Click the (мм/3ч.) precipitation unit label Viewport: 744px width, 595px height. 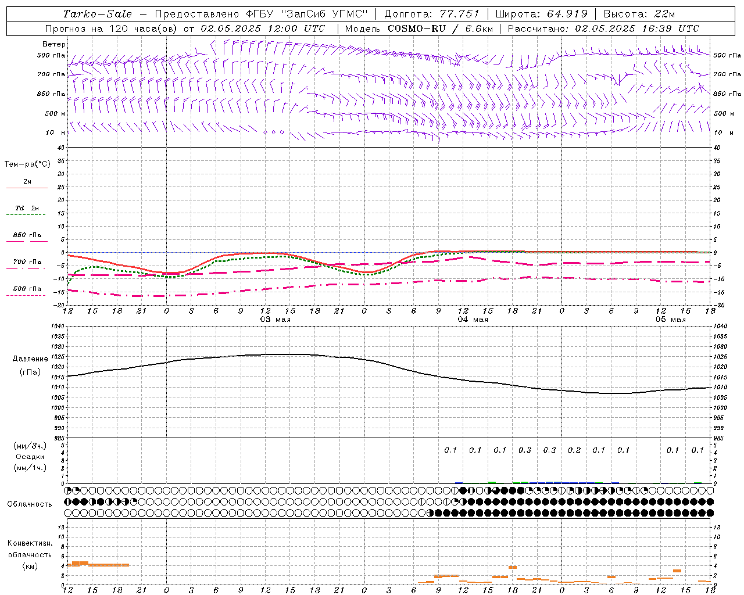point(30,446)
